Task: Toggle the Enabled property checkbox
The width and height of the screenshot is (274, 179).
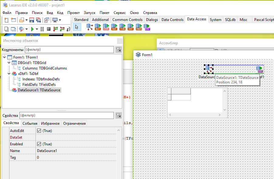Action: 39,144
